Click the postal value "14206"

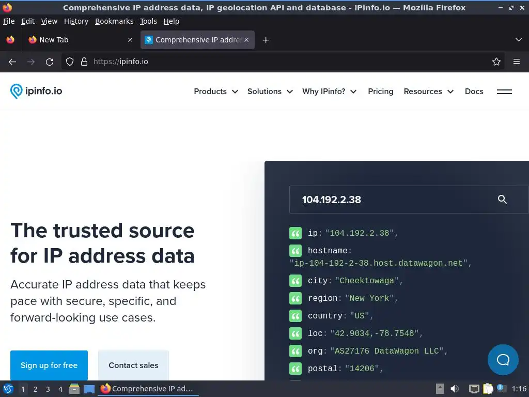click(362, 369)
